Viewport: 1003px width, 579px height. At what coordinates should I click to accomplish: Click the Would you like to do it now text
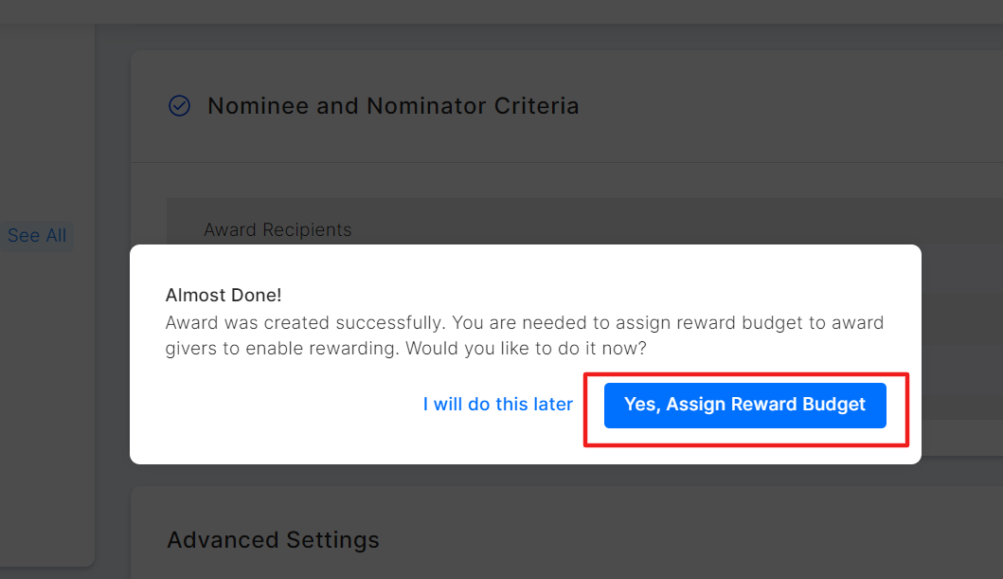point(527,349)
